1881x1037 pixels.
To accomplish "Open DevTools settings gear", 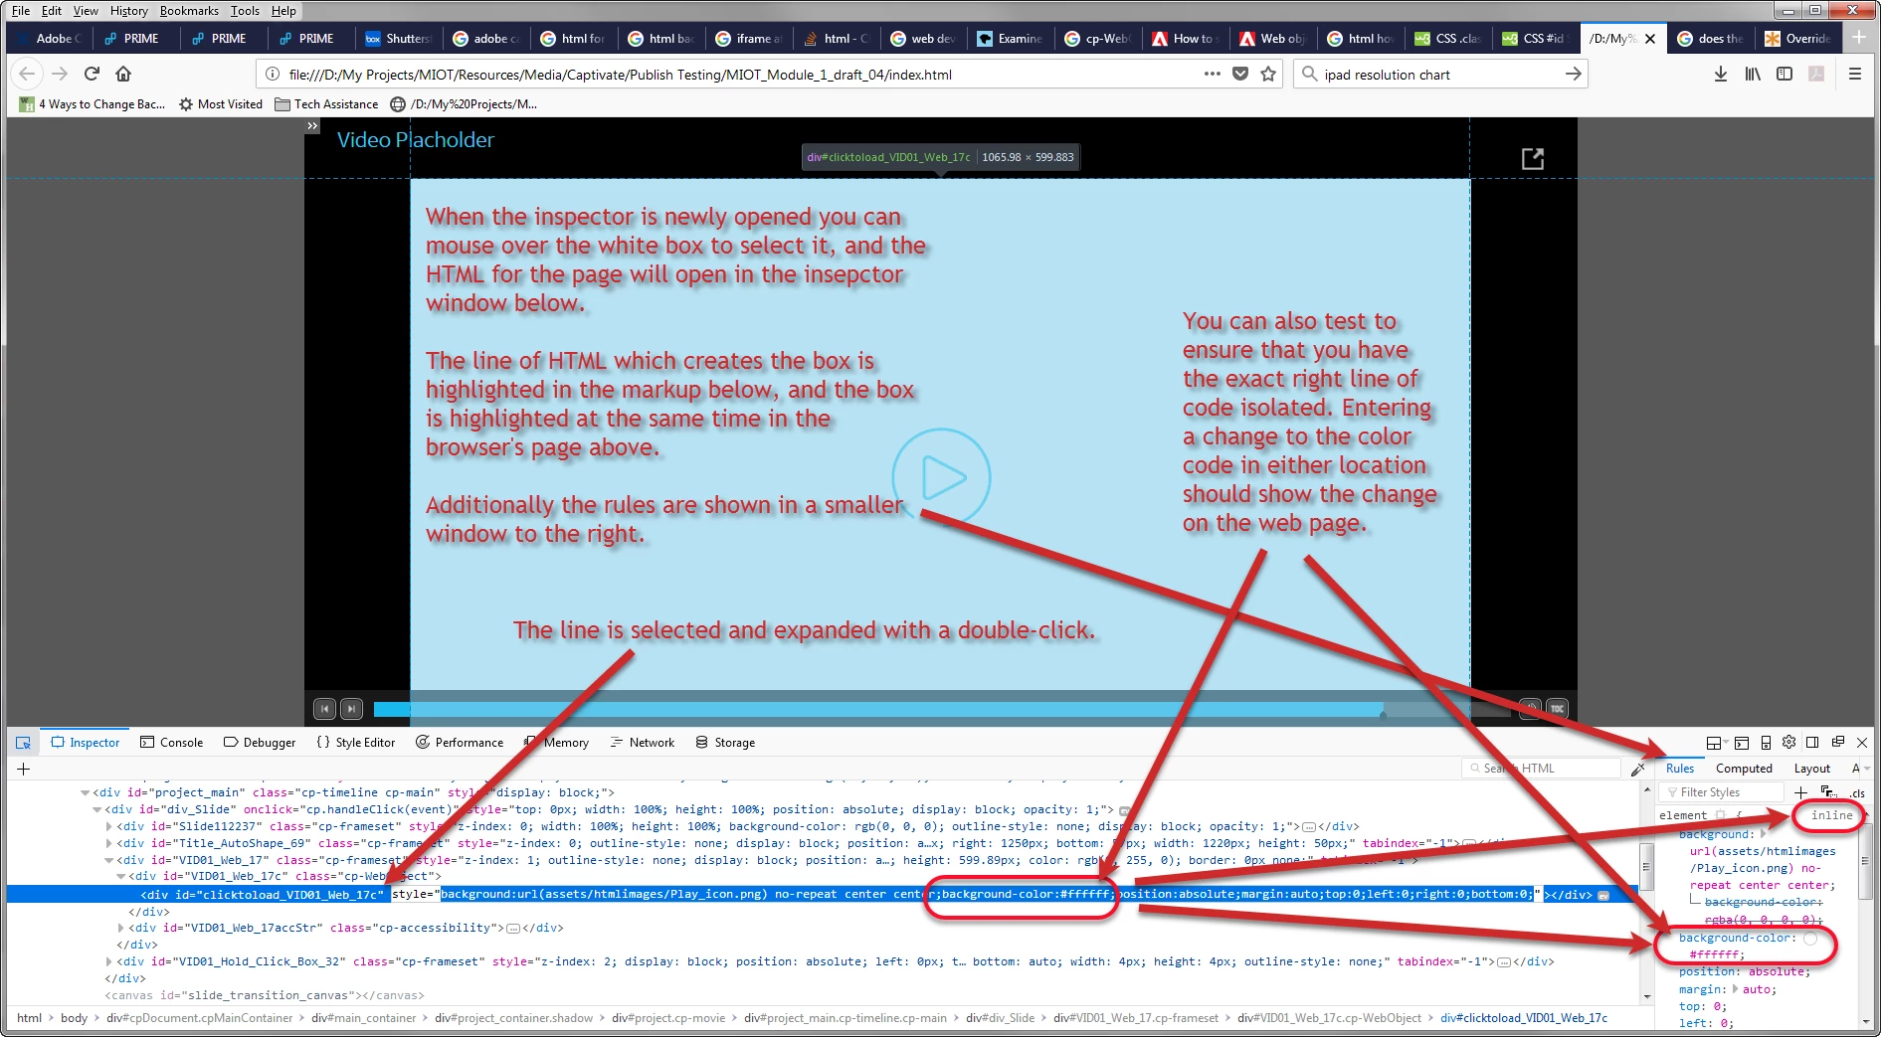I will point(1788,742).
